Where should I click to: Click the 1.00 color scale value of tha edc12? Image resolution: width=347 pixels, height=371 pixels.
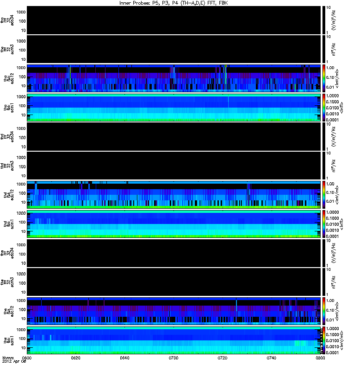coord(330,68)
